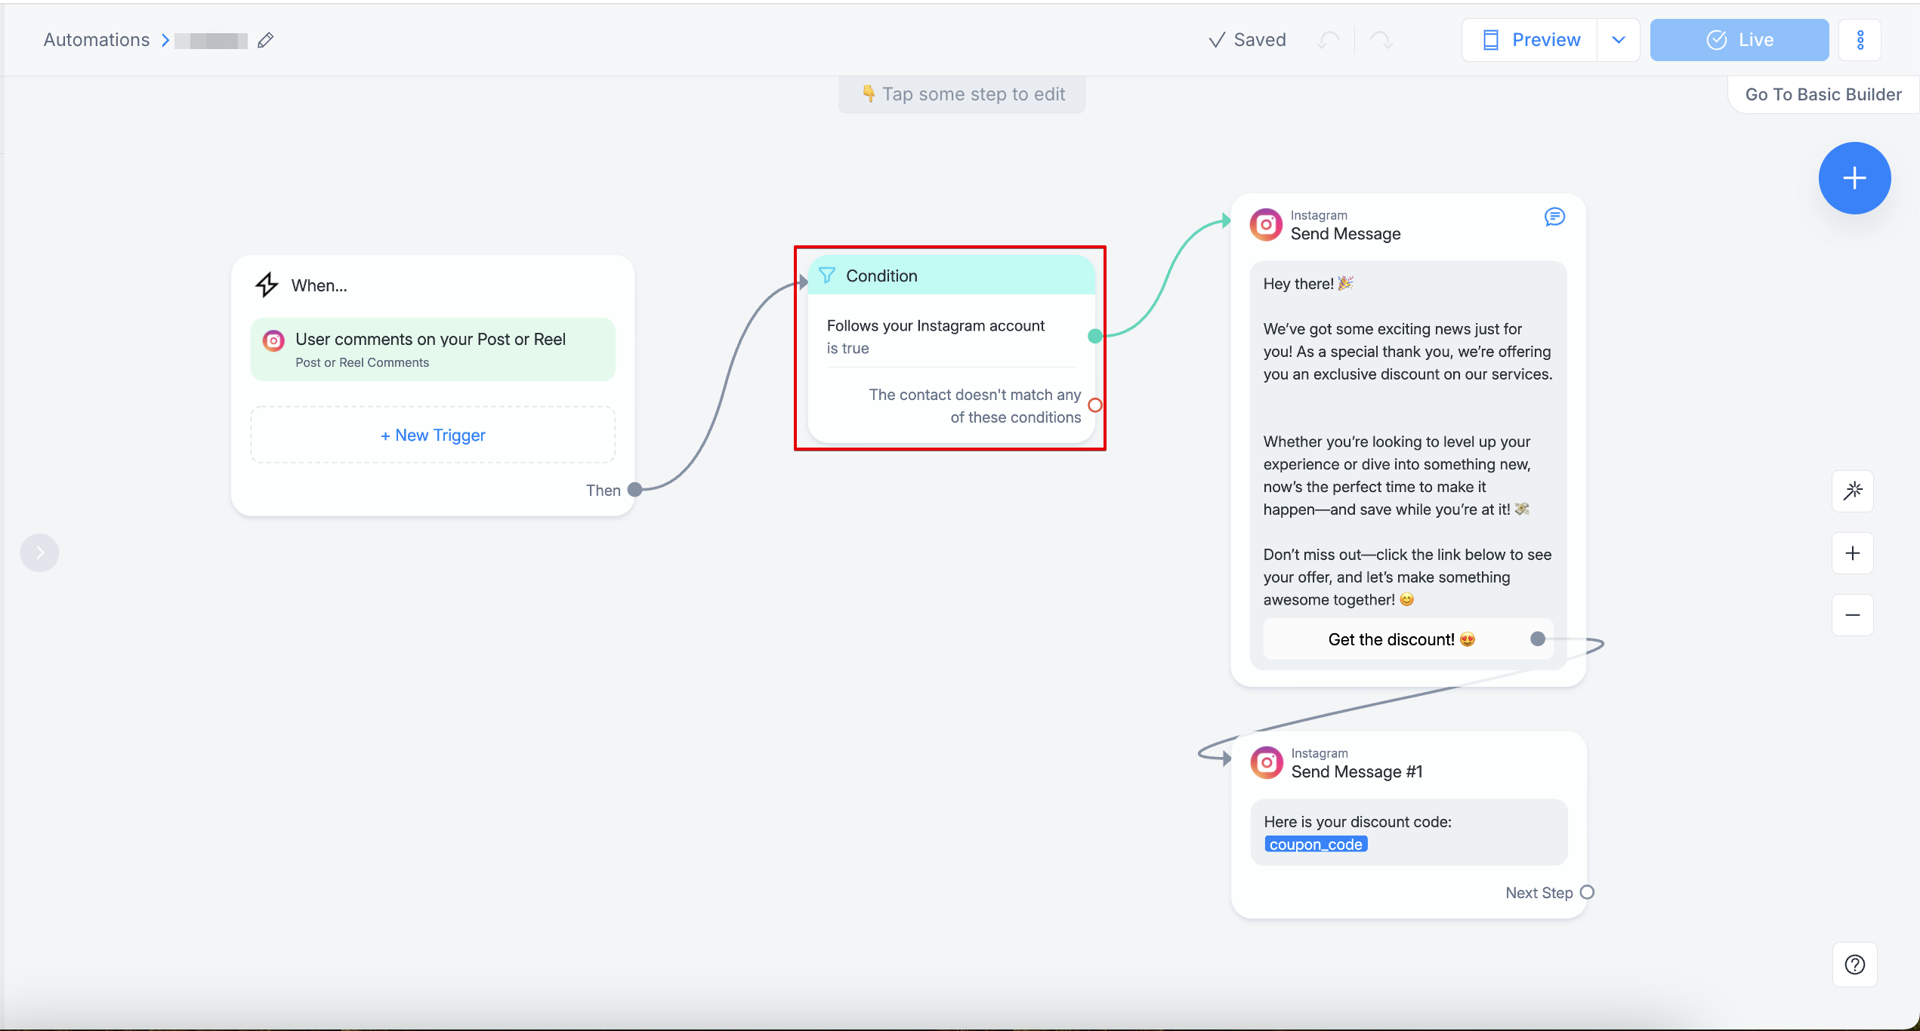Zoom in the canvas with plus icon
Image resolution: width=1920 pixels, height=1031 pixels.
[x=1853, y=553]
